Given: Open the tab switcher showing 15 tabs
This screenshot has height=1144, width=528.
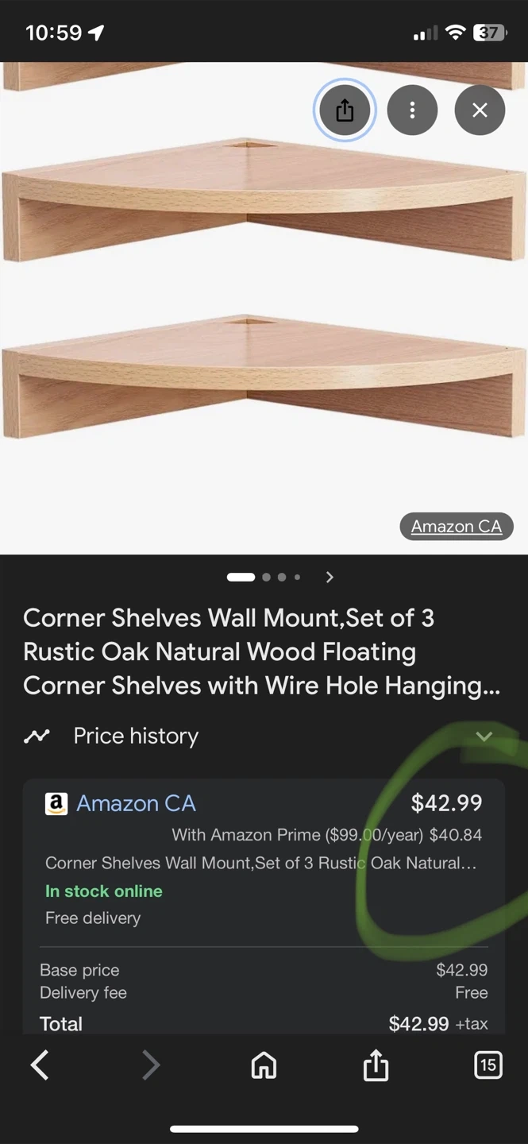Looking at the screenshot, I should (488, 1065).
